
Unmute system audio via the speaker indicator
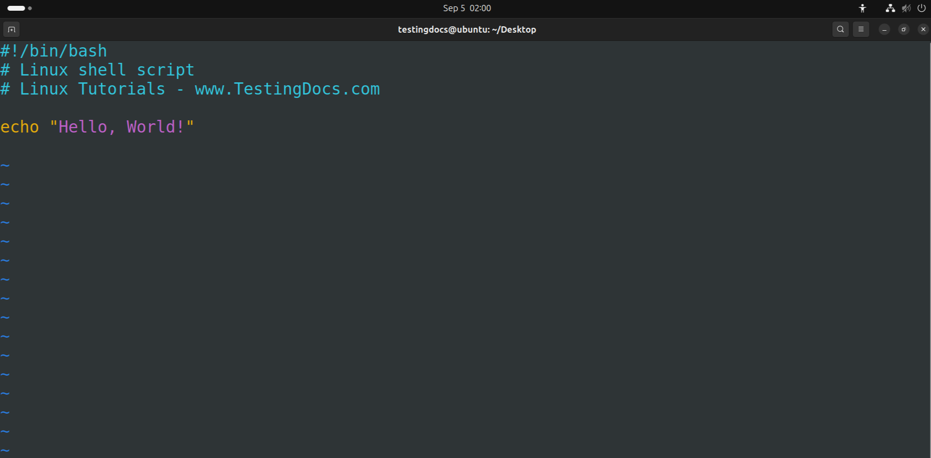(x=906, y=8)
